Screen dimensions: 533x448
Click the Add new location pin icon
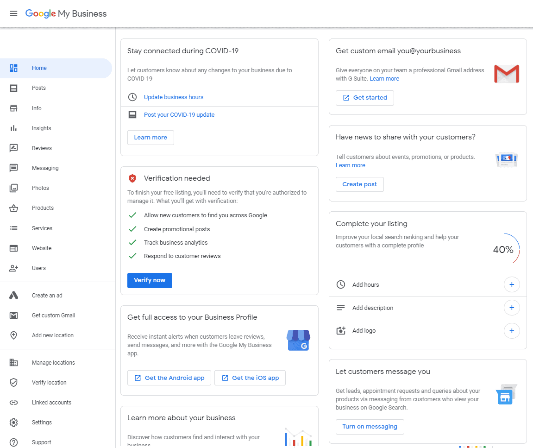tap(13, 335)
